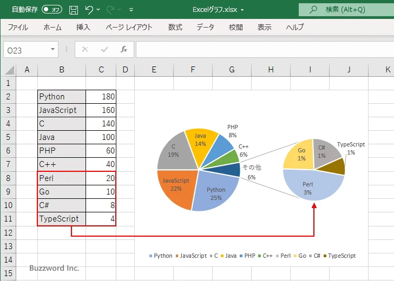Click the Python legend entry
The width and height of the screenshot is (394, 281).
pyautogui.click(x=161, y=256)
